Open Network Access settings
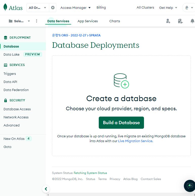Viewport: 195px width, 196px height. tap(16, 117)
